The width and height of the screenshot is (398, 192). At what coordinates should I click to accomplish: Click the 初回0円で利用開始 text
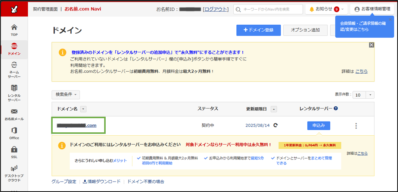[157, 163]
